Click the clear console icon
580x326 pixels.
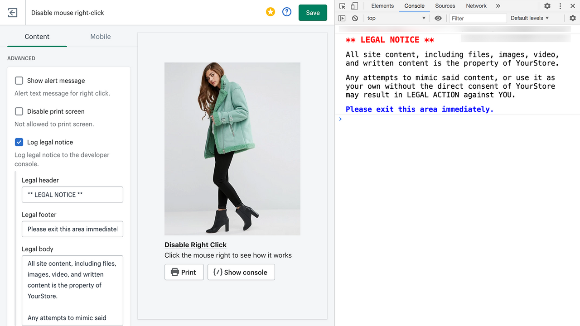(x=355, y=18)
